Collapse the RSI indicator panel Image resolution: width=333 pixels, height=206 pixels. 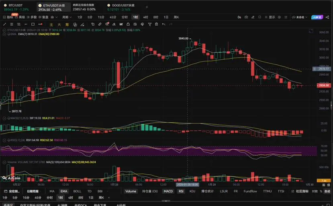4,140
